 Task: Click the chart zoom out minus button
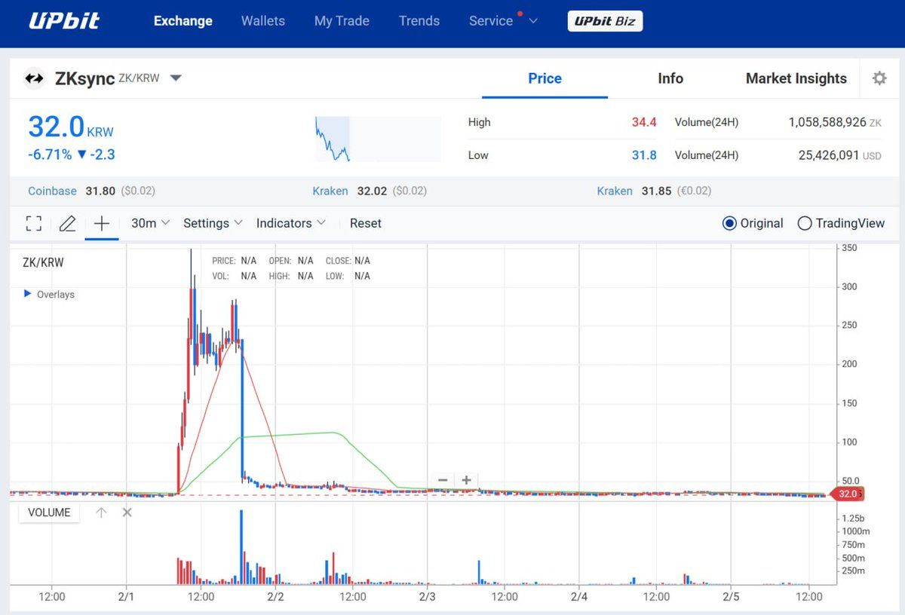click(443, 480)
